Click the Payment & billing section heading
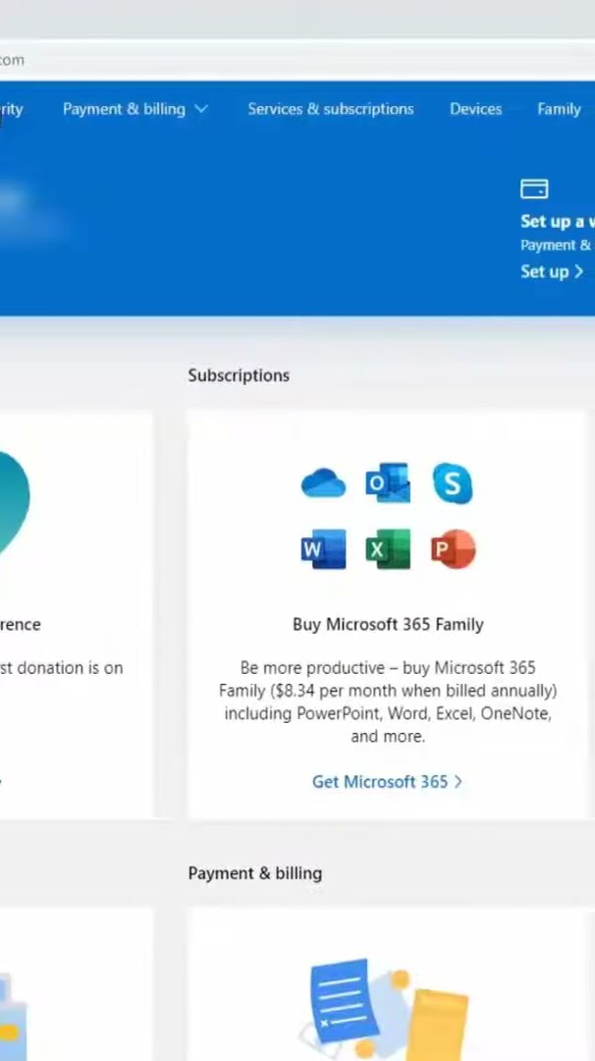Viewport: 595px width, 1061px height. point(255,873)
